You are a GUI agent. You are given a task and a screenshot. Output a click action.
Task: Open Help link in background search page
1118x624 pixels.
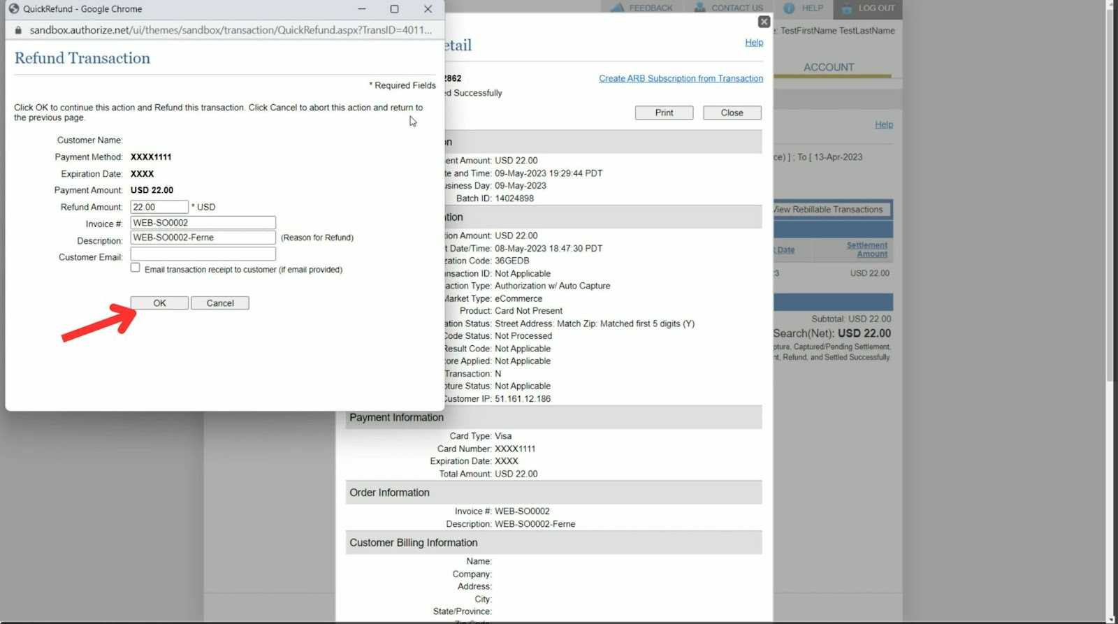(884, 124)
